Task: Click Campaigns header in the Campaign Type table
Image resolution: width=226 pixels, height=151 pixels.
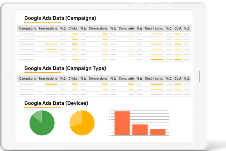Action: point(28,79)
